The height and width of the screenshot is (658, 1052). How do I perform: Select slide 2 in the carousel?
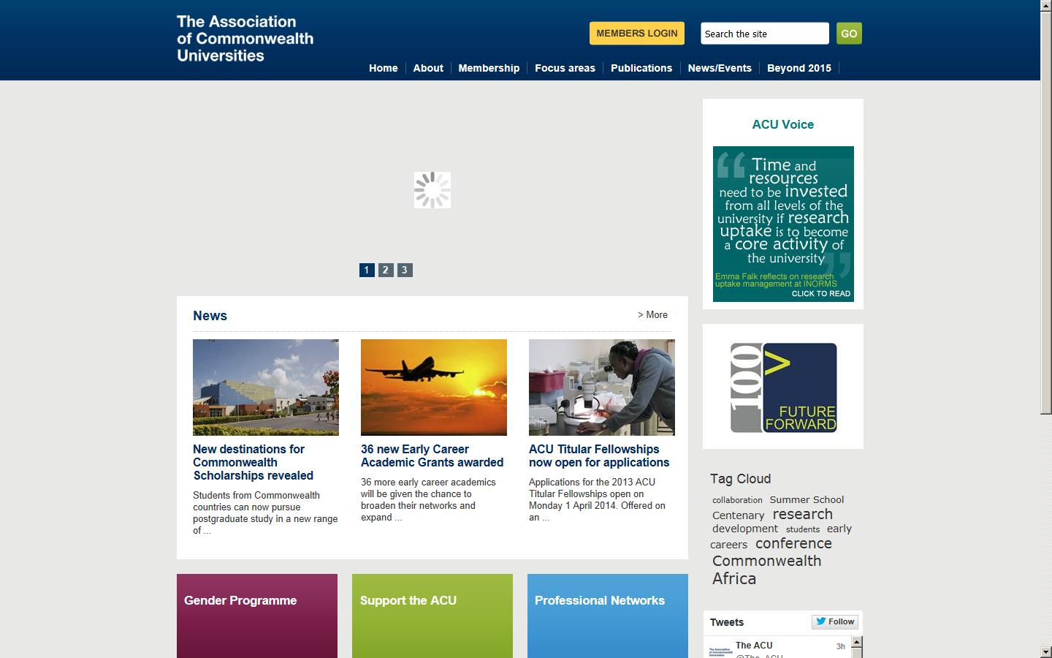[386, 270]
